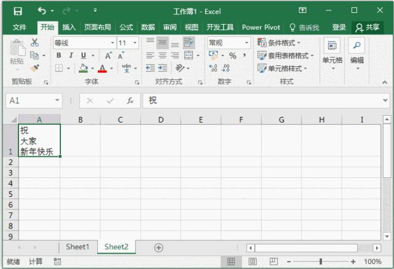Apply the fill color bucket
The height and width of the screenshot is (269, 394).
point(84,68)
